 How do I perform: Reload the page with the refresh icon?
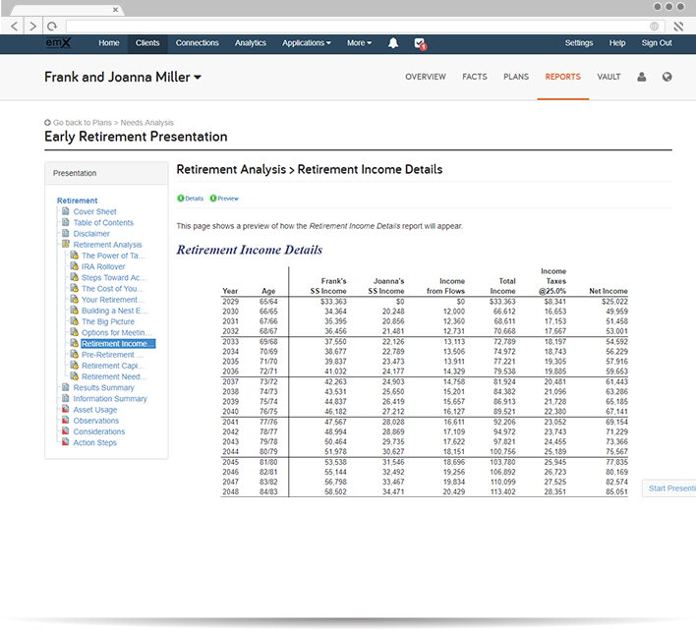click(52, 27)
